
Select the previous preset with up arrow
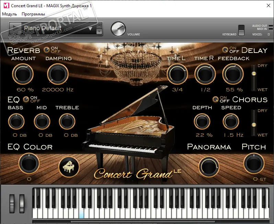click(x=99, y=25)
